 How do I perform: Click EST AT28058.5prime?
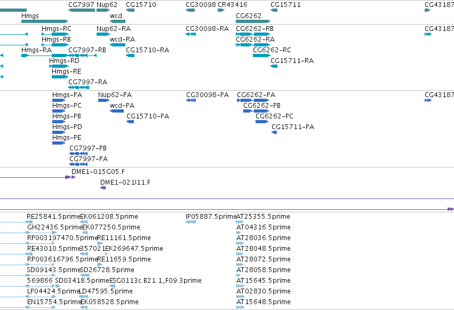click(x=240, y=275)
